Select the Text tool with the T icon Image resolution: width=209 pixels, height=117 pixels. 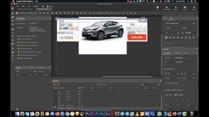tap(13, 36)
